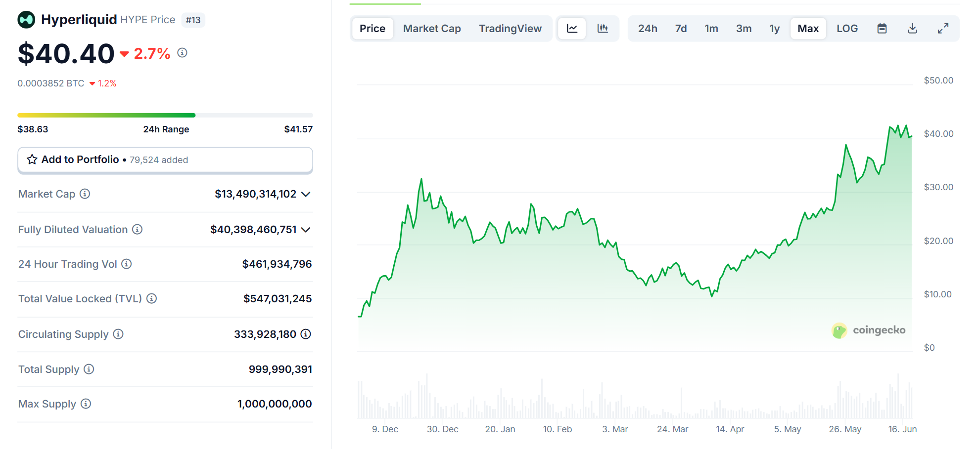Image resolution: width=978 pixels, height=449 pixels.
Task: Show 24 Hour Trading Vol info icon
Action: 127,264
